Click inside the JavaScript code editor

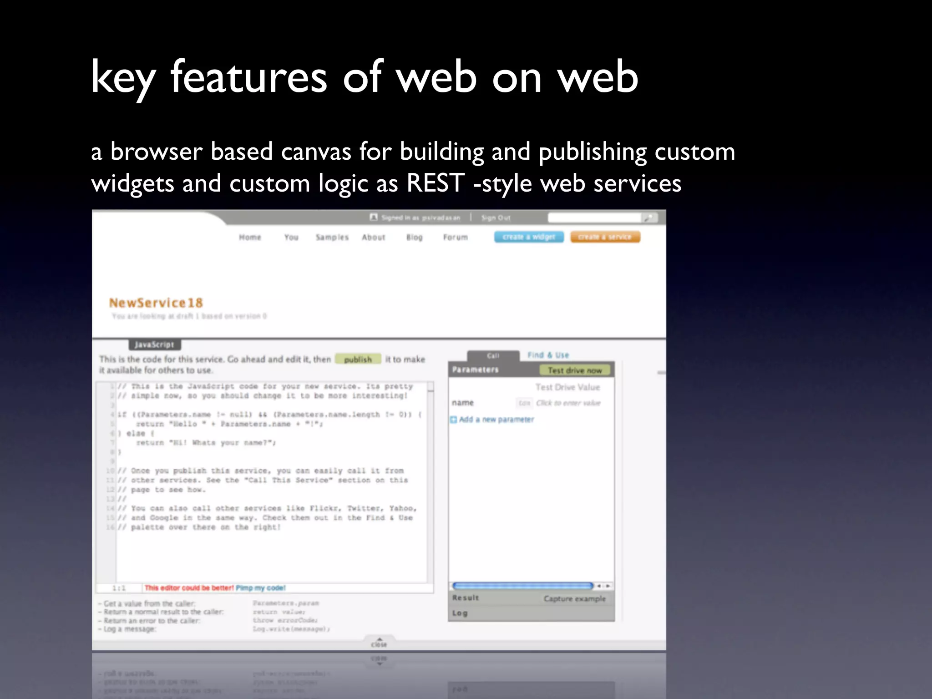pyautogui.click(x=272, y=482)
